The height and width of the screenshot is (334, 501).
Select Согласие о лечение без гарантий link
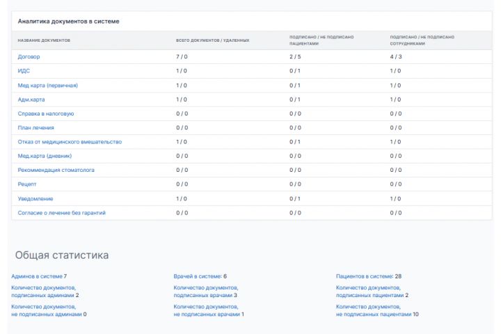[62, 212]
